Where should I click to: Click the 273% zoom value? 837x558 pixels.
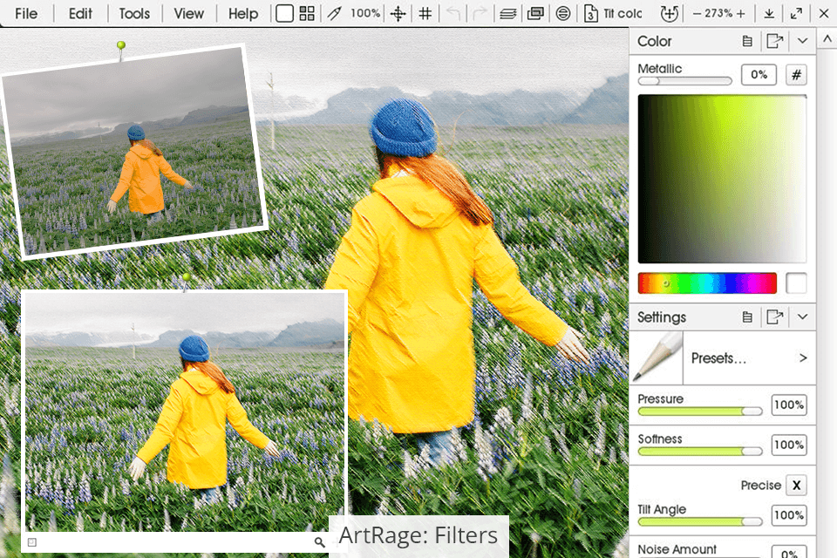coord(718,13)
